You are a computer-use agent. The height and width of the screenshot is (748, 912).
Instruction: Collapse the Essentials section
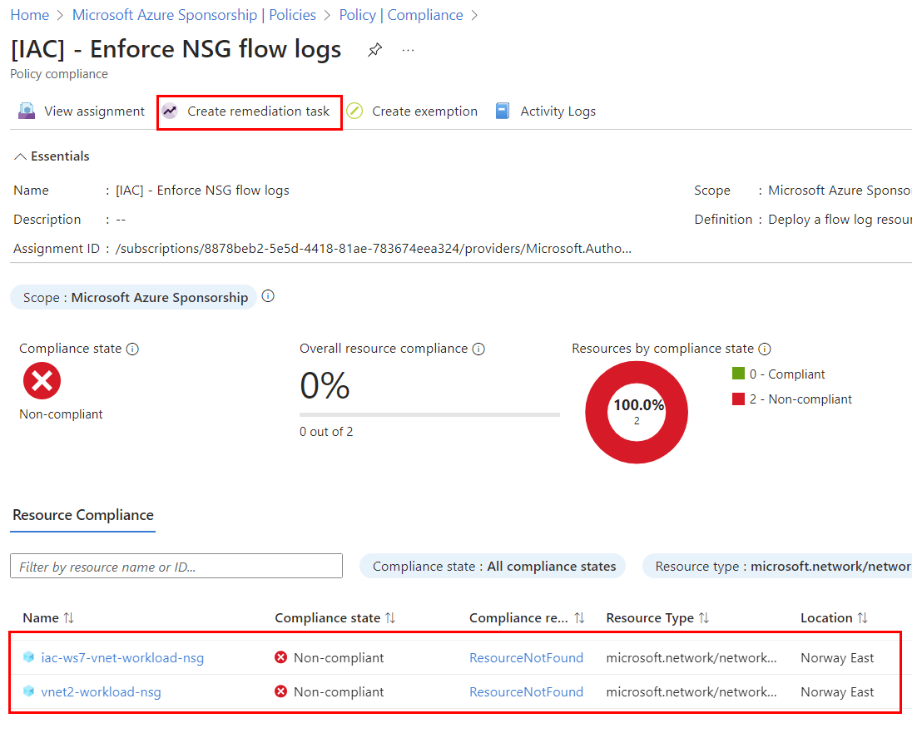tap(21, 156)
